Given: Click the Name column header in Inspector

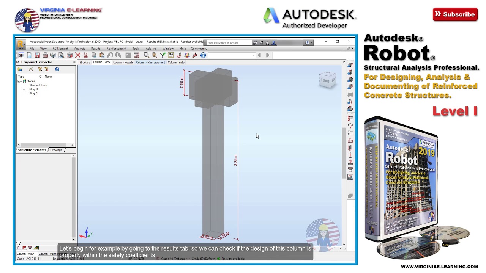Looking at the screenshot, I should click(48, 77).
